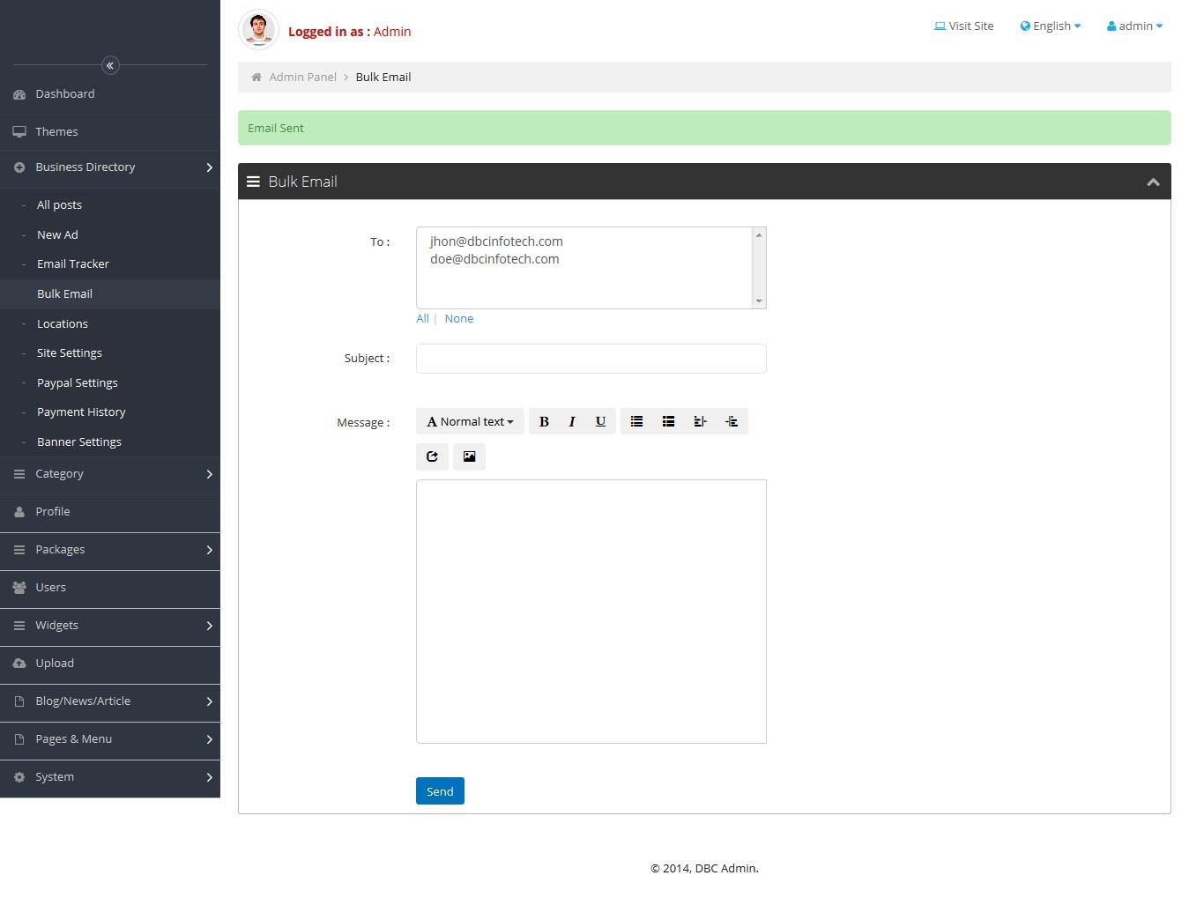This screenshot has width=1189, height=905.
Task: Open Paypal Settings in the sidebar
Action: (110, 383)
